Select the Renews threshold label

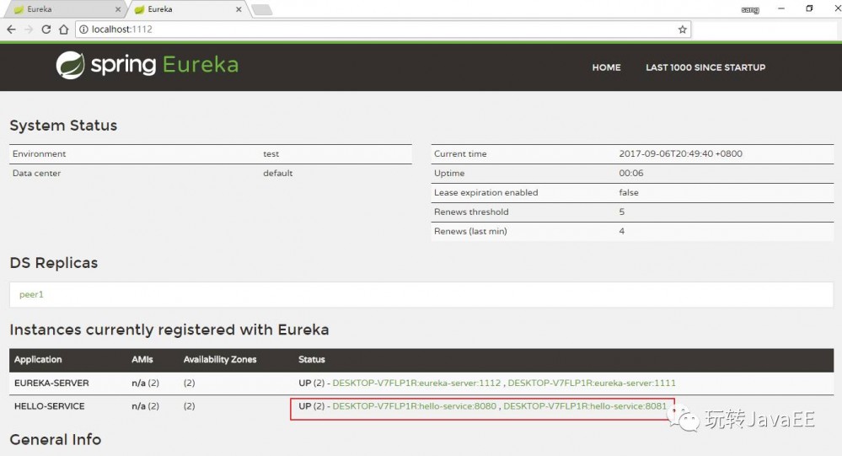pos(471,212)
